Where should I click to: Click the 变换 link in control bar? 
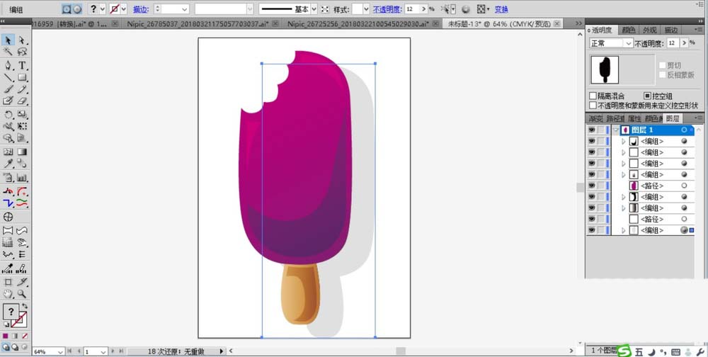pyautogui.click(x=501, y=9)
